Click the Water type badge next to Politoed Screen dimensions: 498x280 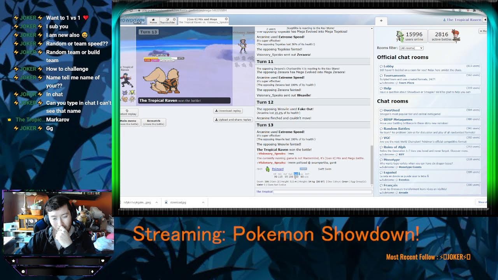[303, 169]
